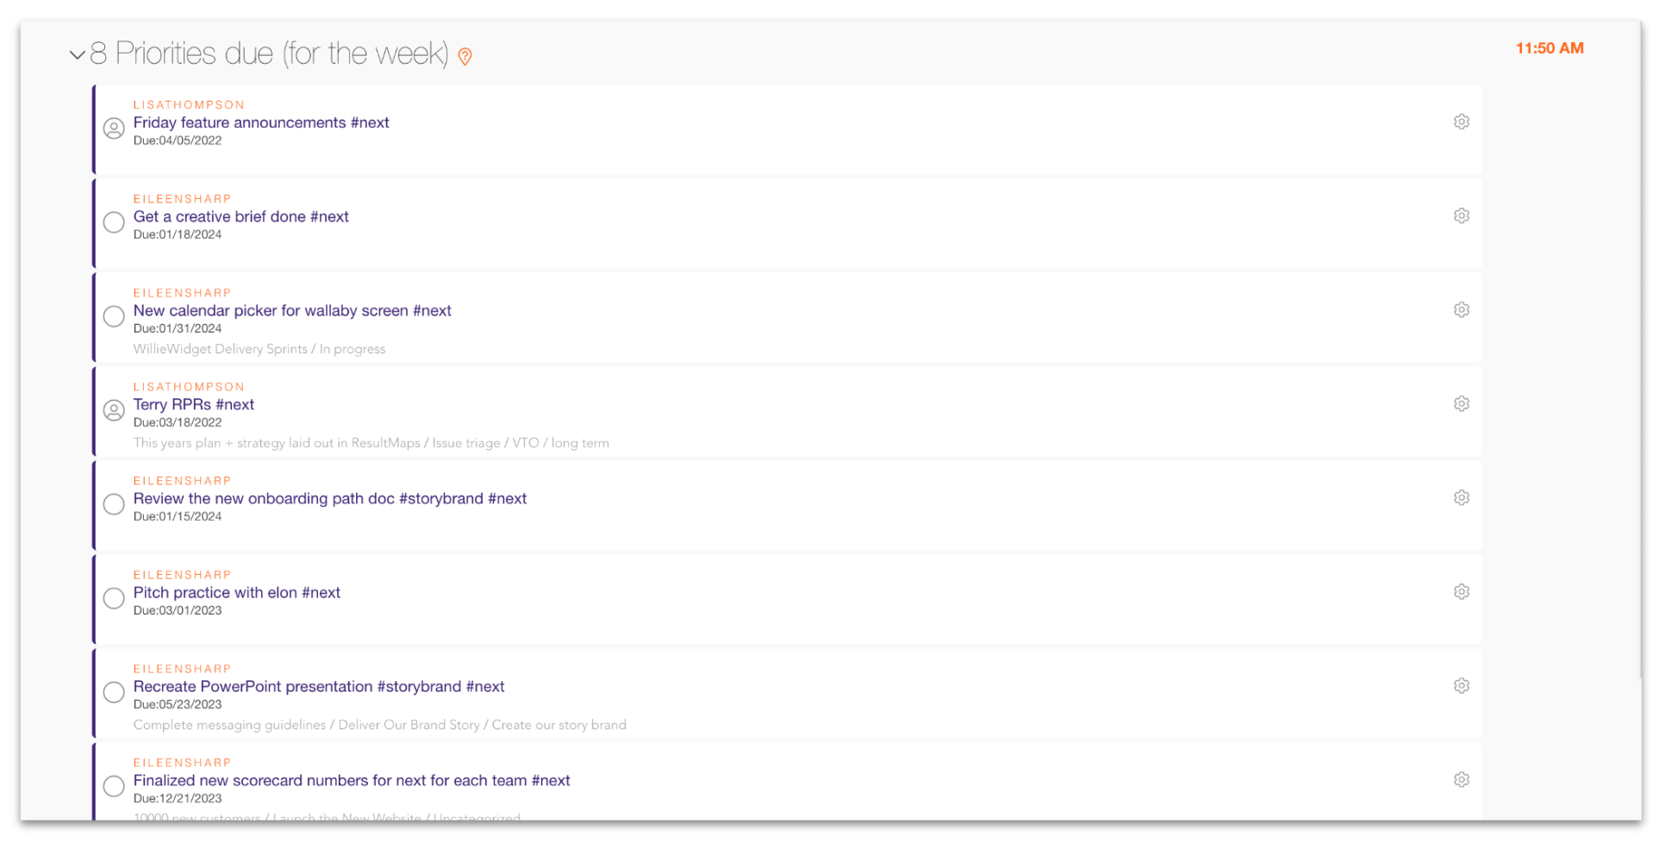
Task: Click WillieWidget Delivery Sprints breadcrumb
Action: point(220,349)
